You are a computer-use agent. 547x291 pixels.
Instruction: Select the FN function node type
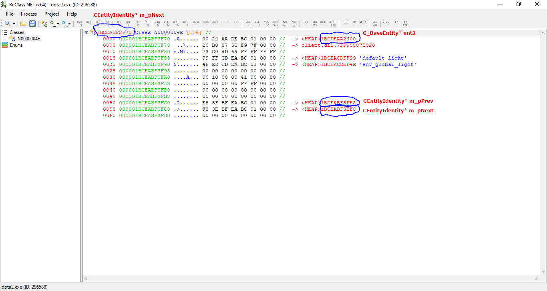coord(396,22)
